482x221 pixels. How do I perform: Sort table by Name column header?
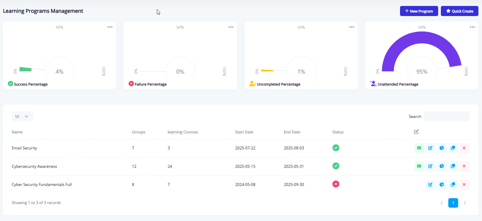[x=17, y=132]
